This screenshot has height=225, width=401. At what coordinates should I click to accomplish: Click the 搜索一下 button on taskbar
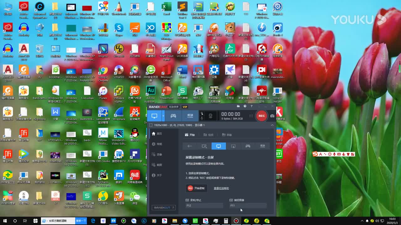pyautogui.click(x=81, y=221)
